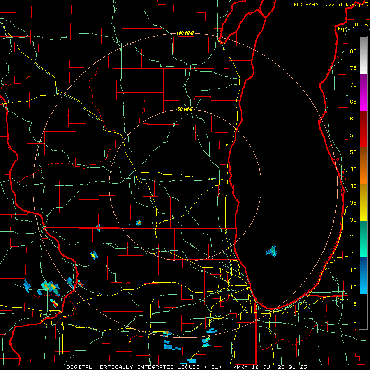Click the 5 value on the color scale
This screenshot has width=370, height=370.
pyautogui.click(x=355, y=304)
